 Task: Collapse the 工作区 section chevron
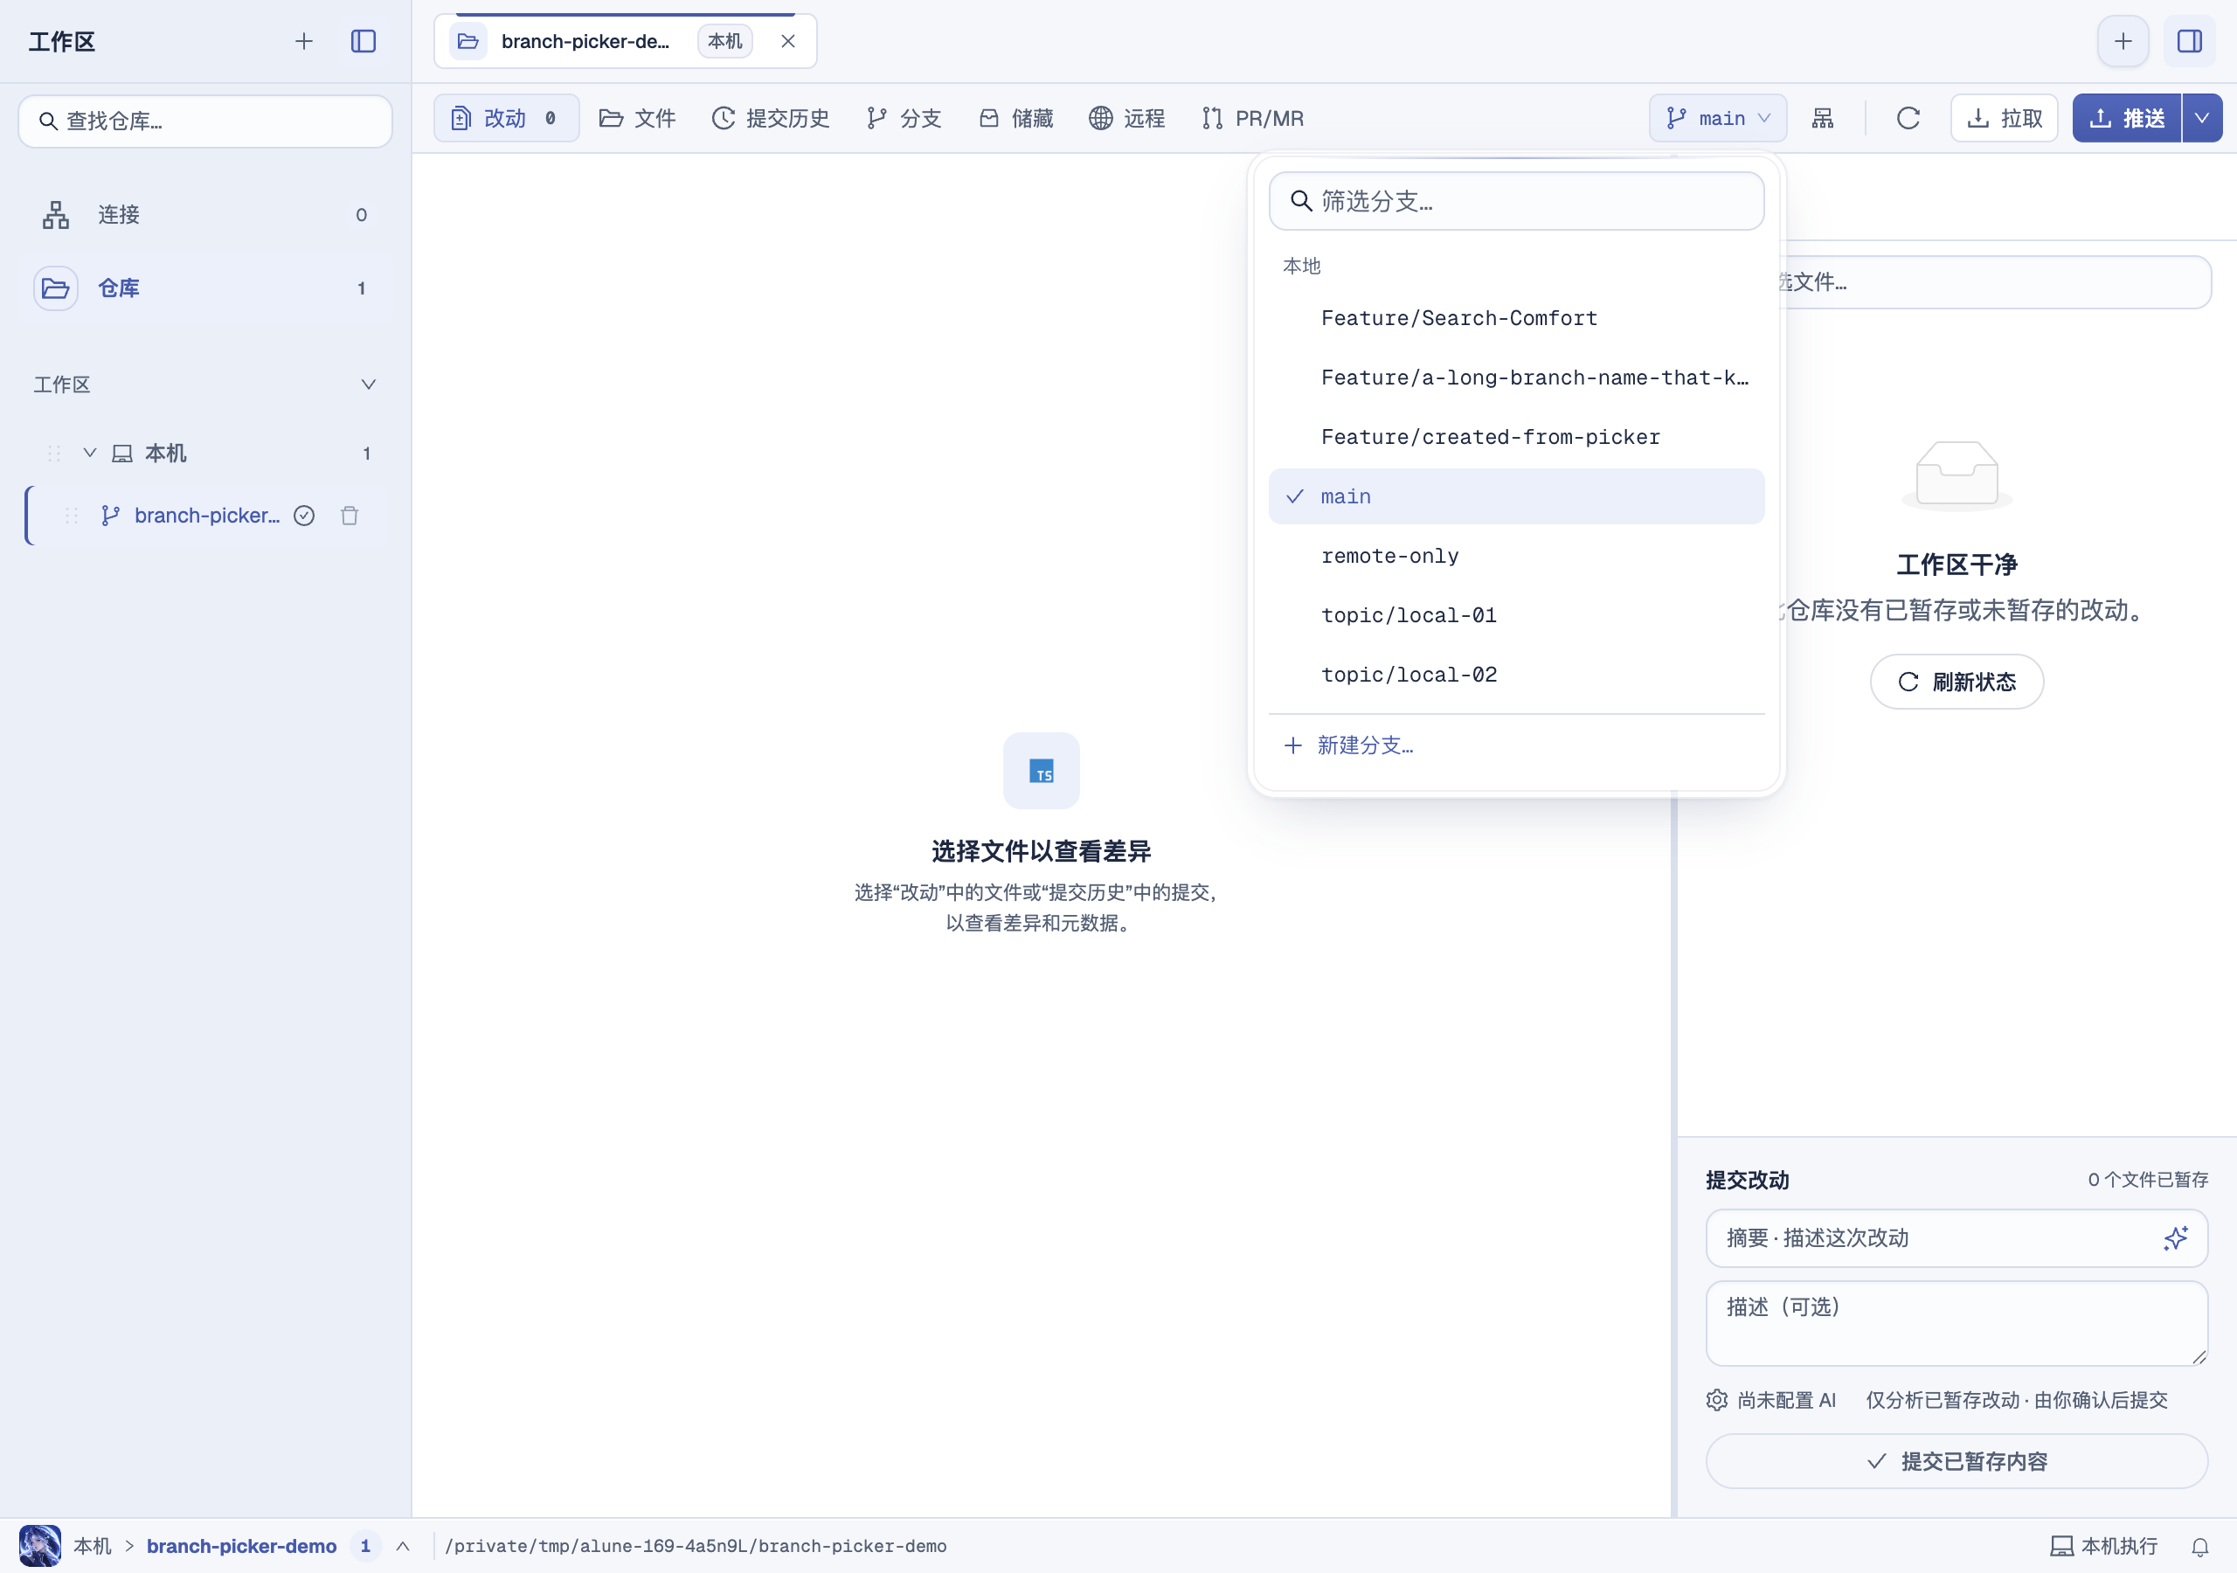368,384
